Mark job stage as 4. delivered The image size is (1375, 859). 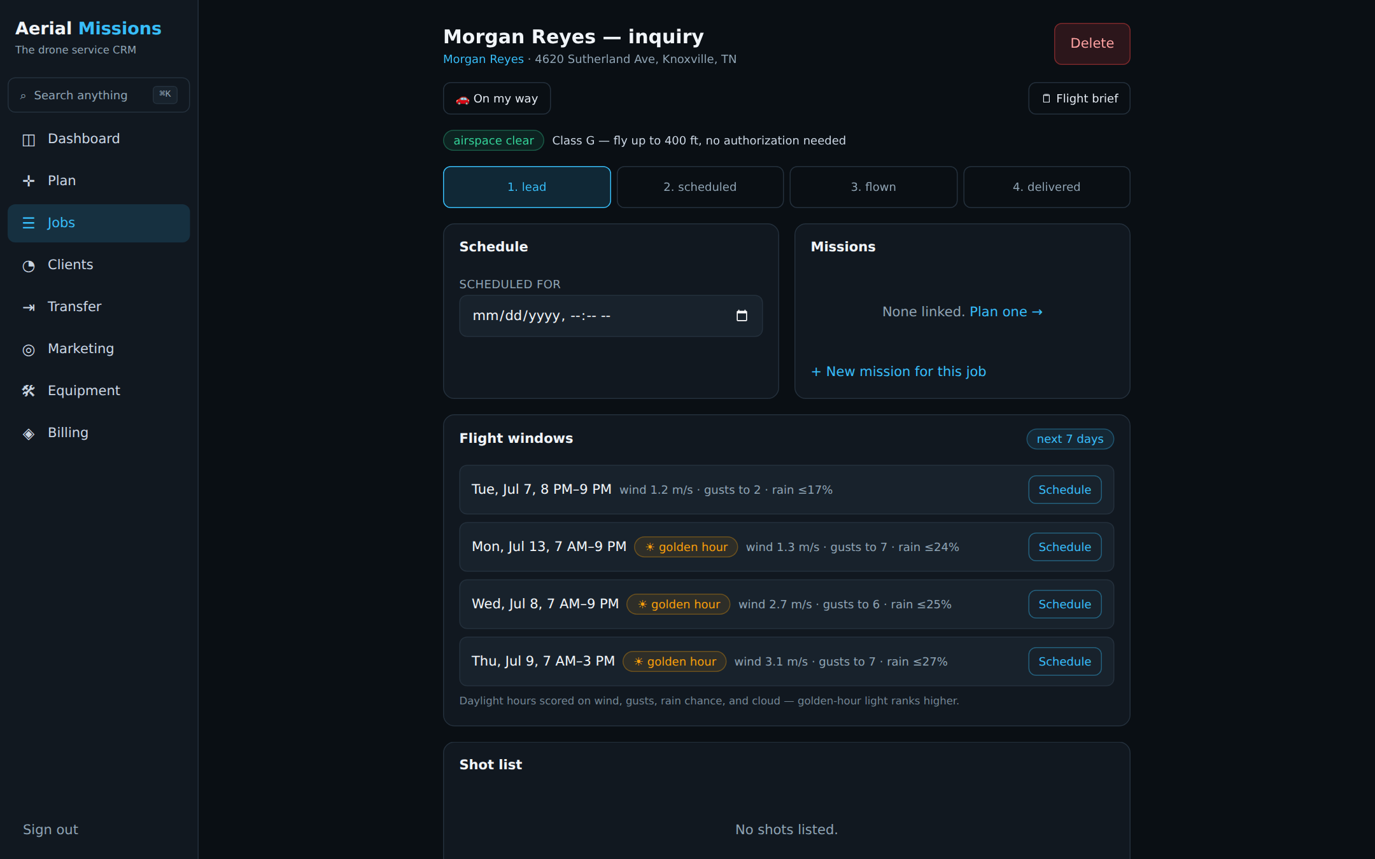tap(1047, 187)
